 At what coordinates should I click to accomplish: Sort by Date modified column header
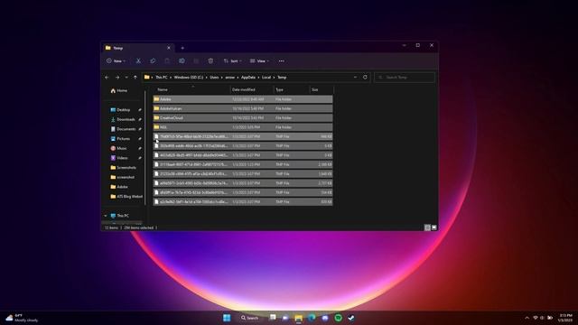point(252,89)
